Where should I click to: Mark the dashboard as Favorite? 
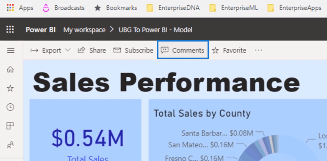point(229,50)
